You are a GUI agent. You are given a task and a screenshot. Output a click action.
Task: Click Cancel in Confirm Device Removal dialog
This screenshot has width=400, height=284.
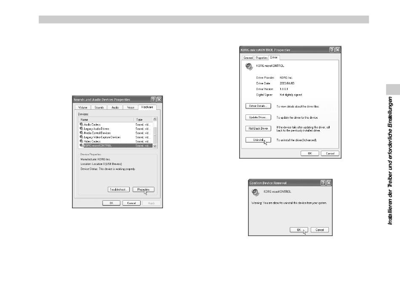[x=320, y=230]
